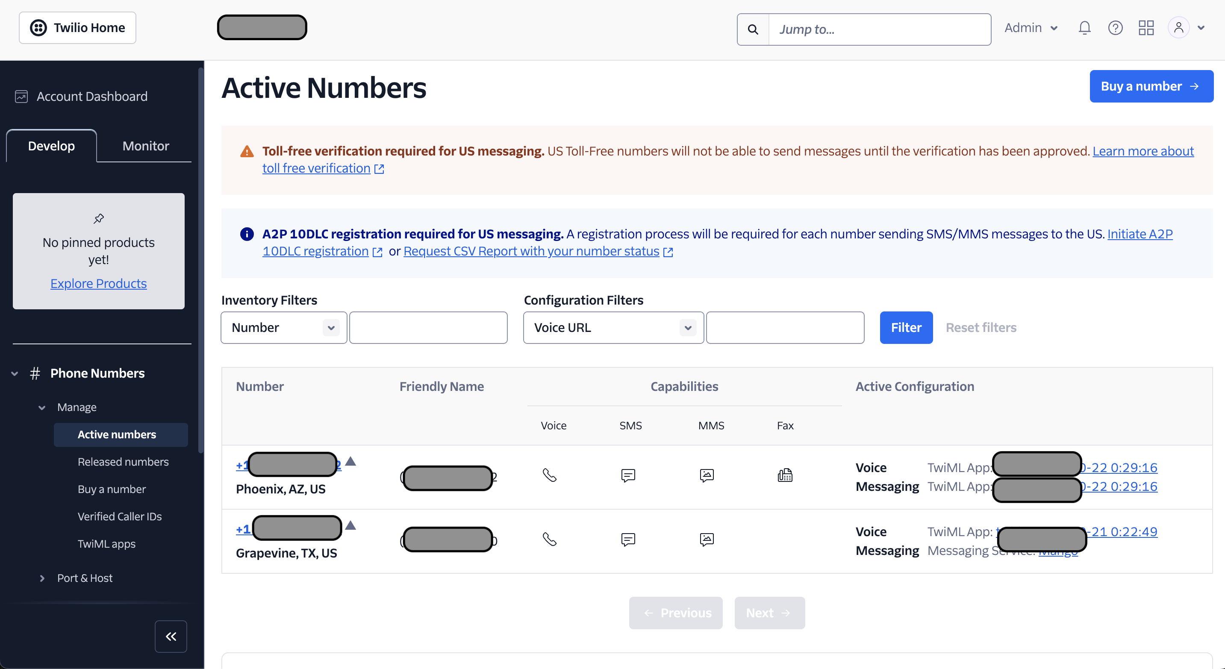
Task: Click the search magnifier icon
Action: (753, 29)
